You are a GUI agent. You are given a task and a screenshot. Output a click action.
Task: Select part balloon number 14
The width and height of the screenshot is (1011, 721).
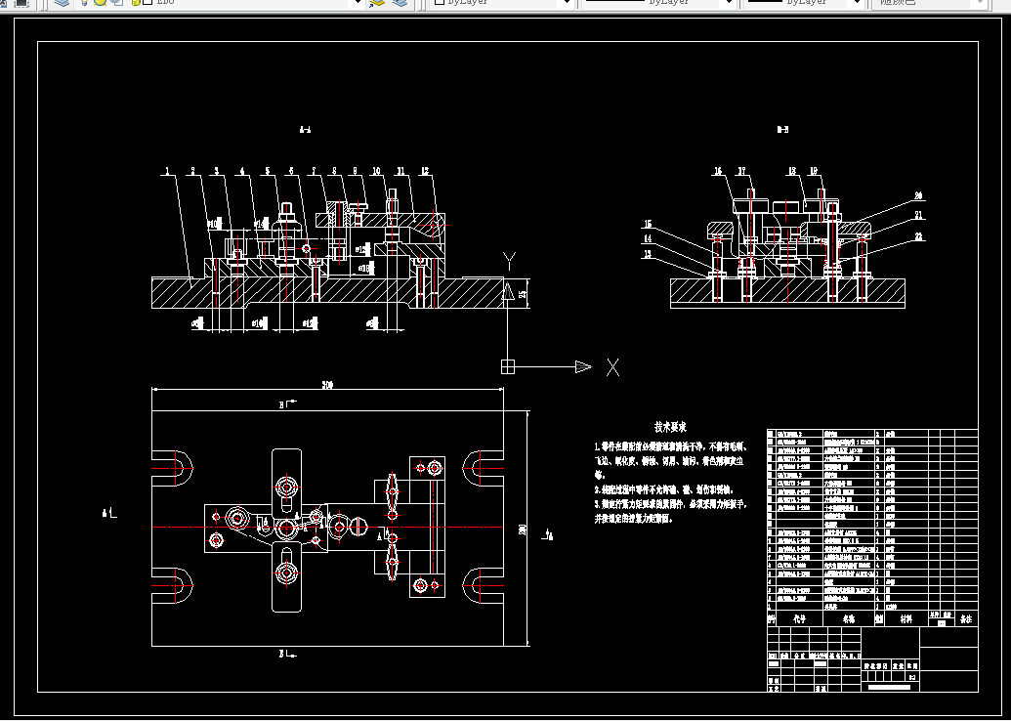(648, 239)
